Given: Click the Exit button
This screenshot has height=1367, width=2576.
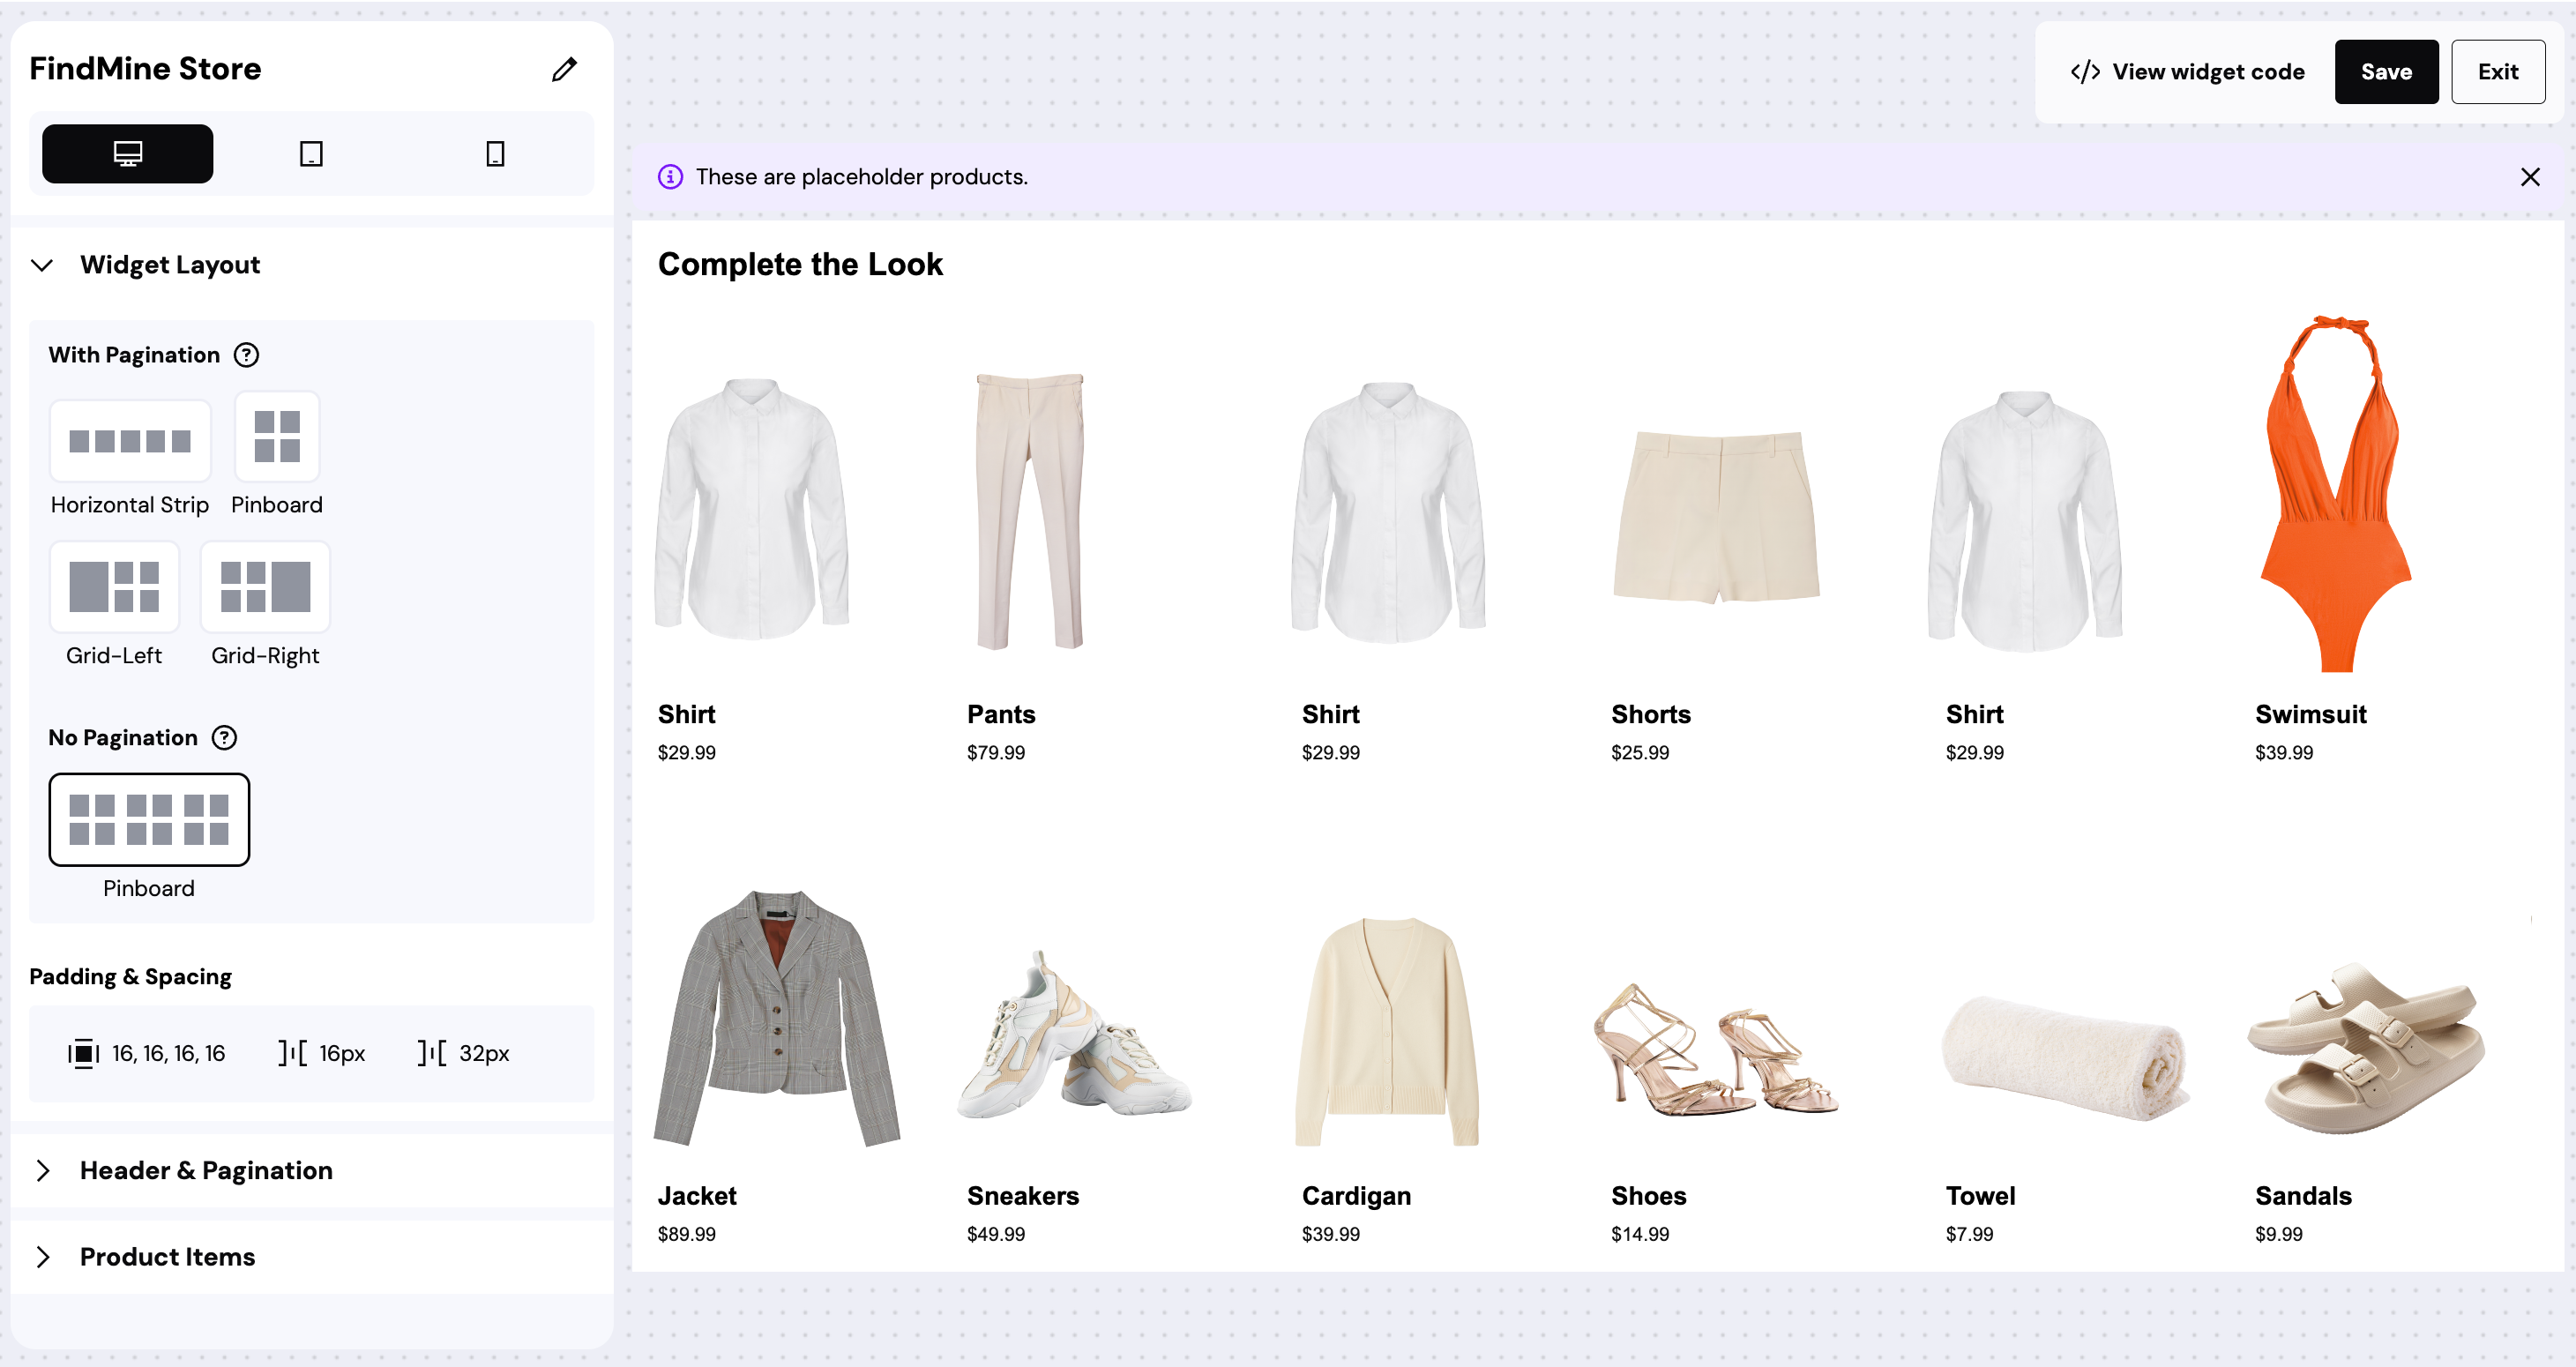Looking at the screenshot, I should point(2498,71).
